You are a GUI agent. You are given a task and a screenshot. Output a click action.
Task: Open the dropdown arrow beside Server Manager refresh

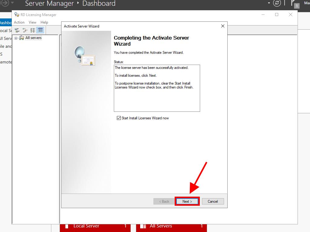click(x=269, y=3)
